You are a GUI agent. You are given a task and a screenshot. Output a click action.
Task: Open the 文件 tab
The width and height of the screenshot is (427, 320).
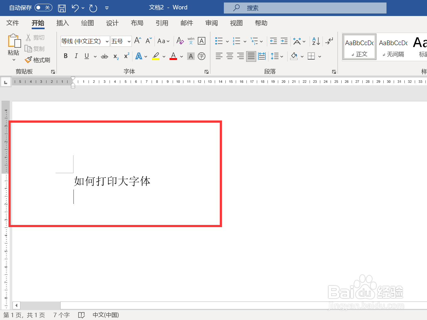pos(13,23)
